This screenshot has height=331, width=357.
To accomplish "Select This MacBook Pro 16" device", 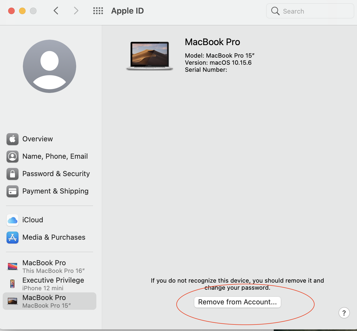I will click(50, 267).
